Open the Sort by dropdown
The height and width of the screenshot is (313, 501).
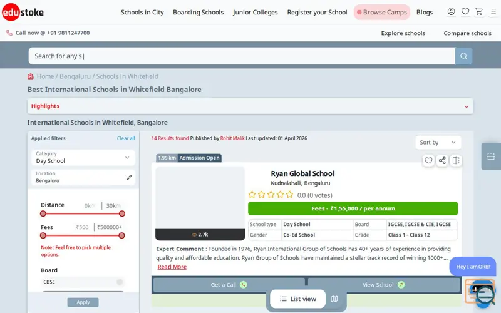tap(438, 143)
